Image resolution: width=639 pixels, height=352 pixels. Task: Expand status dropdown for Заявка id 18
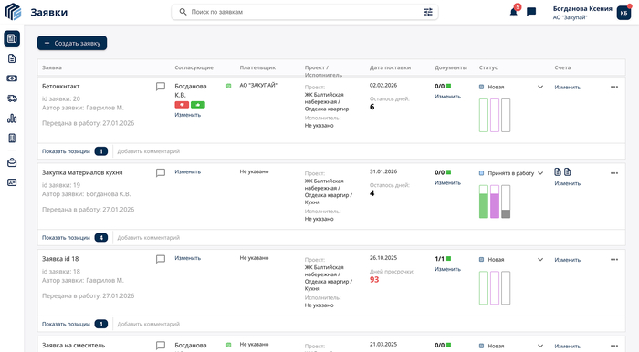coord(540,259)
